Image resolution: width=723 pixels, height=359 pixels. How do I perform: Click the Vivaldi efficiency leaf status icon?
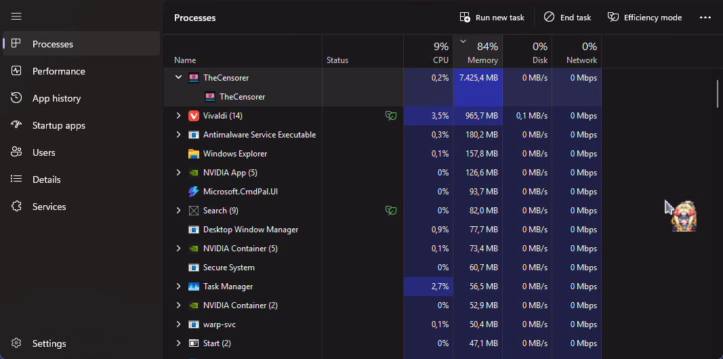click(x=390, y=116)
